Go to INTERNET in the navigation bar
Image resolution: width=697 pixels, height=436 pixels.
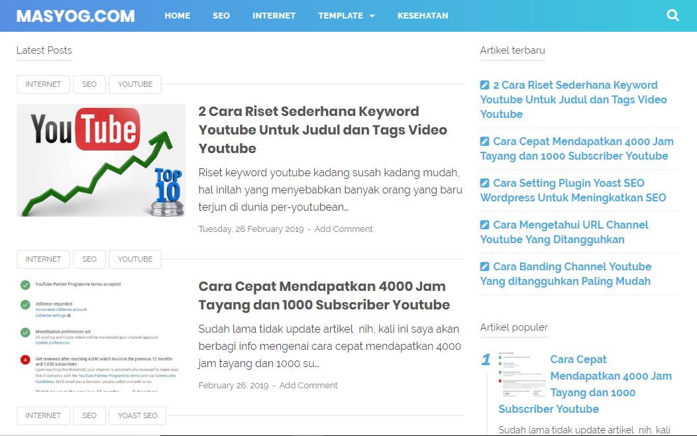(274, 15)
